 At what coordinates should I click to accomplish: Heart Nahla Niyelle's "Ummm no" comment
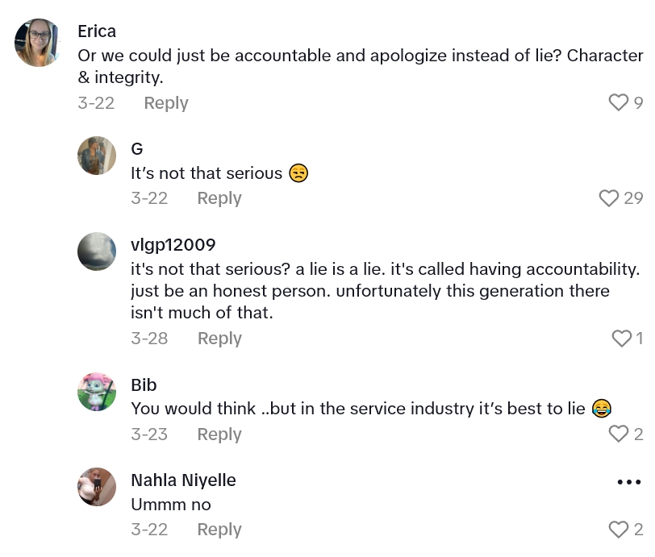pyautogui.click(x=618, y=530)
